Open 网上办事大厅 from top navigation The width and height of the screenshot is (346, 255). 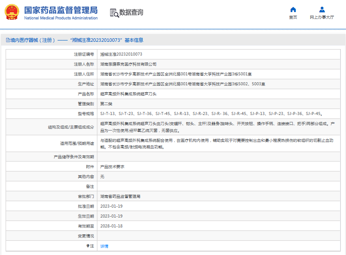322,17
